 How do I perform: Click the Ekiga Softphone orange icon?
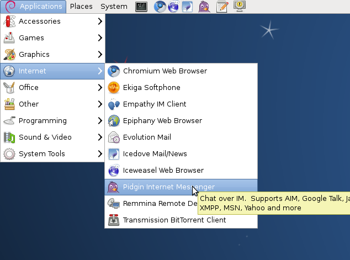114,87
